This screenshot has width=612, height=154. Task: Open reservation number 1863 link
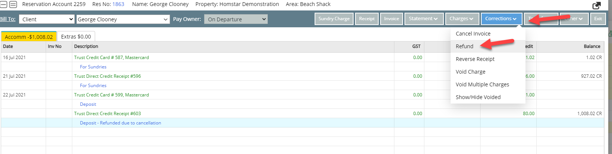[x=118, y=4]
